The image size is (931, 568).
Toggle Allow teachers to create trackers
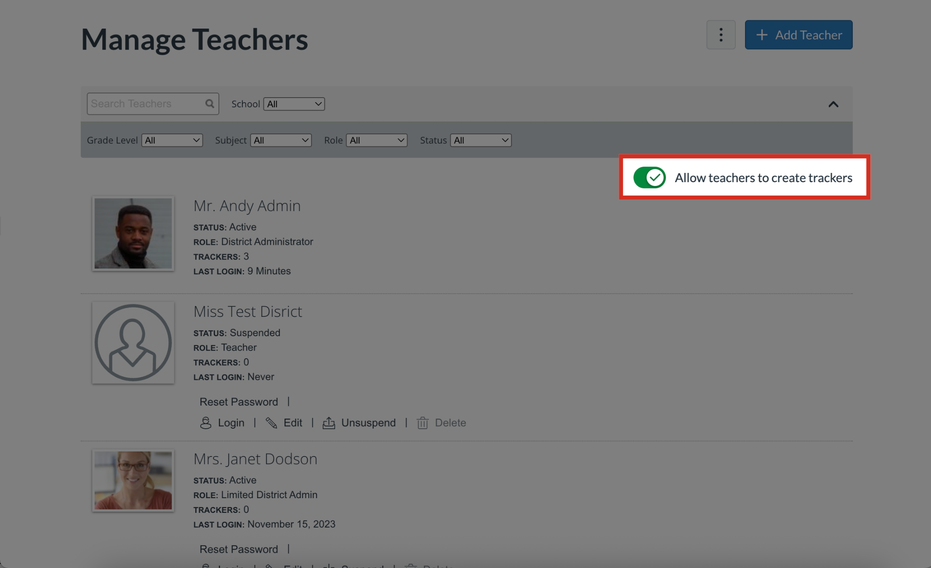coord(649,178)
